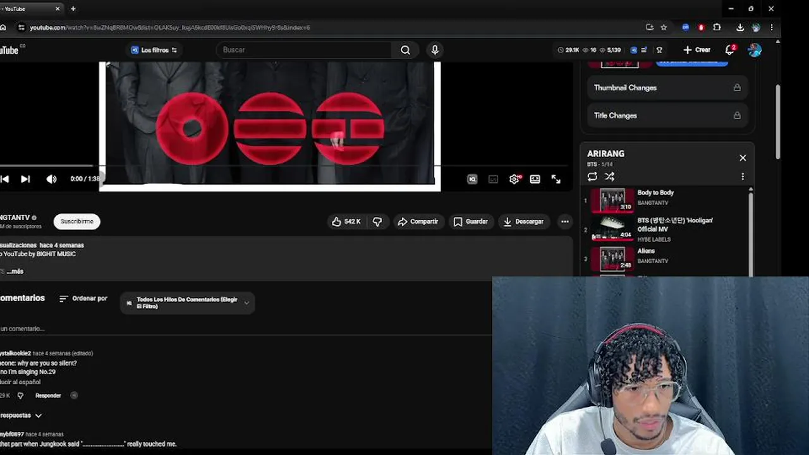Click the trophy icon in YouTube header
The width and height of the screenshot is (809, 455).
[x=659, y=50]
